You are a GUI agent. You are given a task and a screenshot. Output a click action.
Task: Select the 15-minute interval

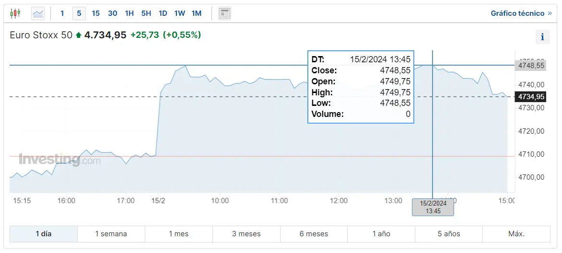click(x=96, y=13)
